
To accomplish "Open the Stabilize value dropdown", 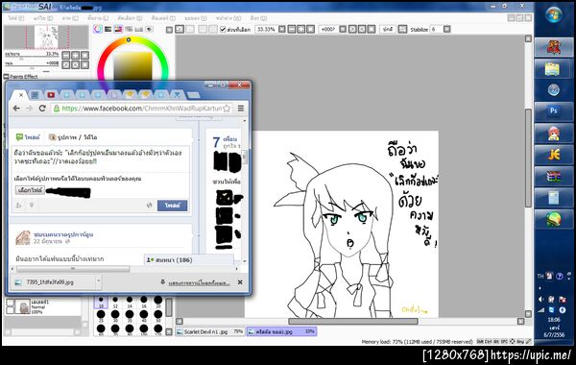I will point(446,29).
